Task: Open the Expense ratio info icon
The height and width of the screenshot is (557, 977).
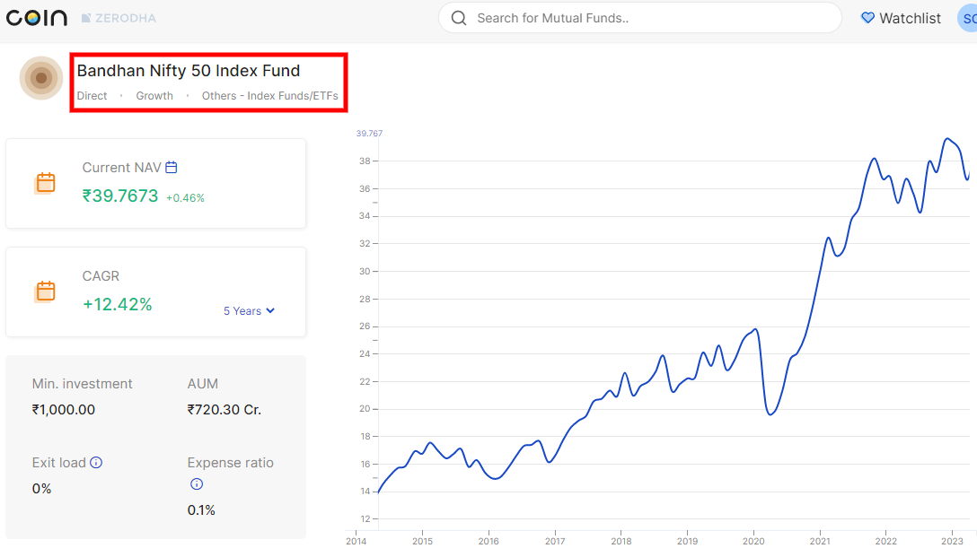Action: (196, 483)
